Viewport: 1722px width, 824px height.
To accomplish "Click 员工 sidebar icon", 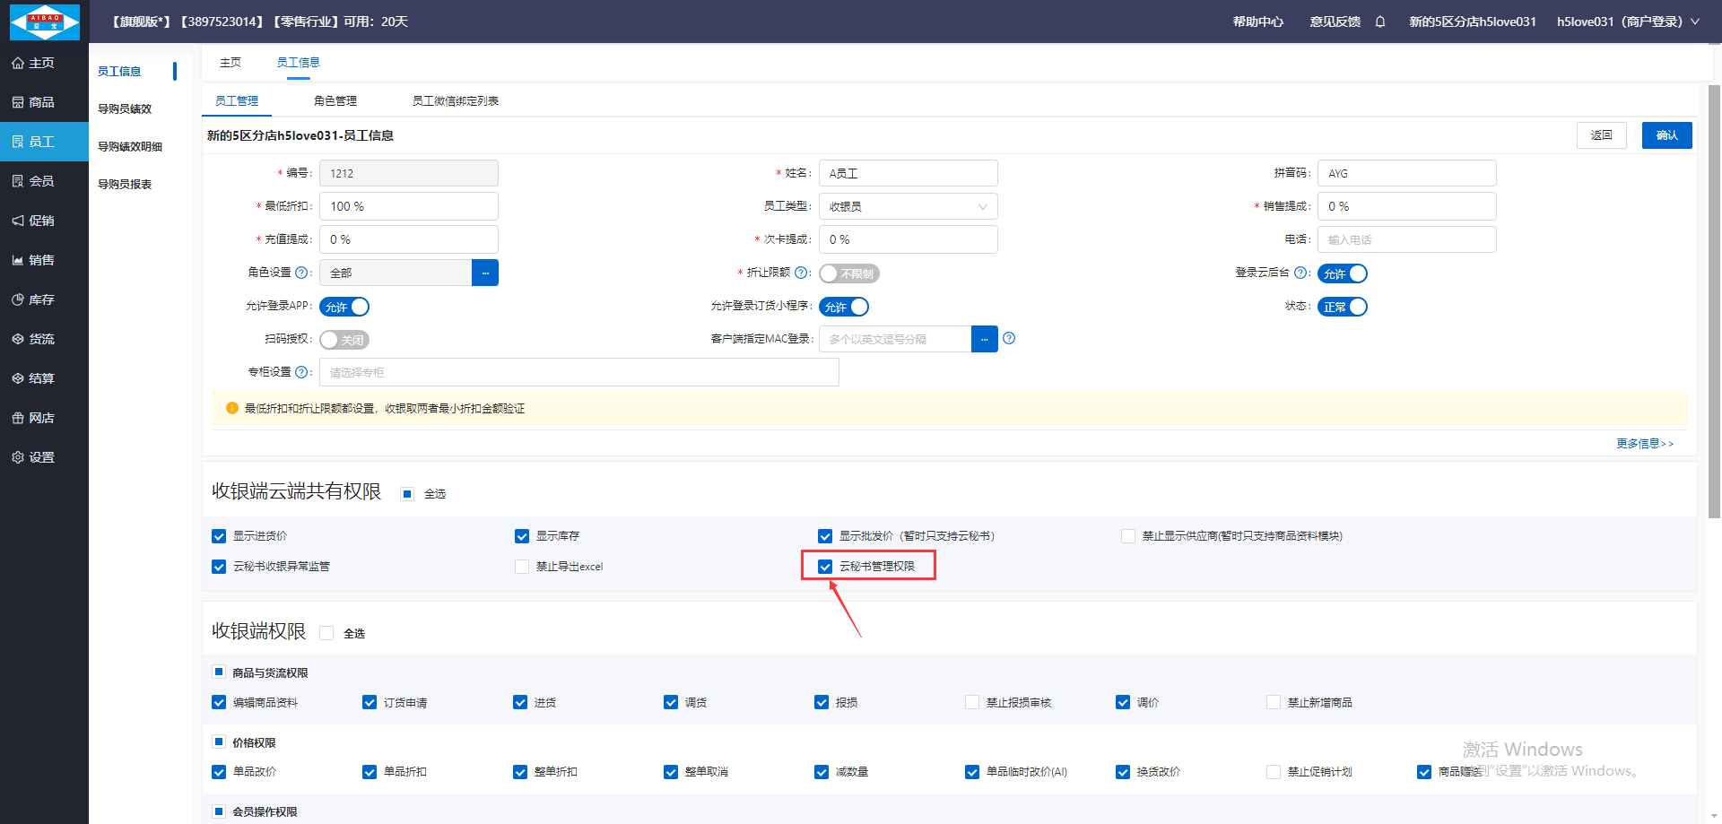I will click(x=18, y=142).
